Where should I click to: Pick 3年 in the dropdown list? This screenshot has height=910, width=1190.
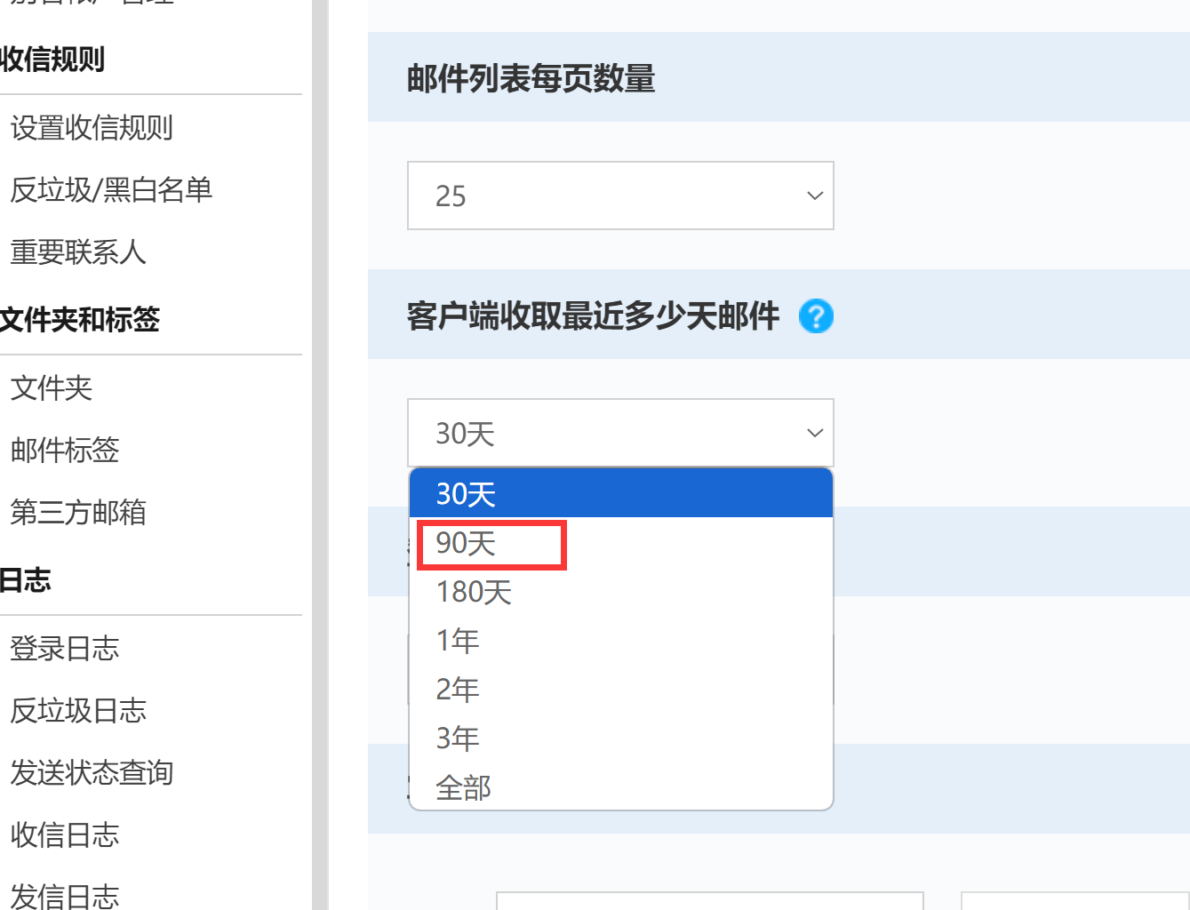click(x=620, y=738)
